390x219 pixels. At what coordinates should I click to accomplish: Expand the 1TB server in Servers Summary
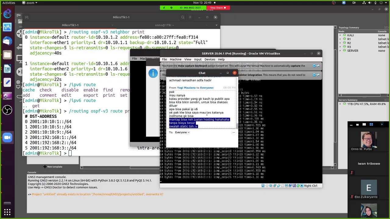(340, 104)
